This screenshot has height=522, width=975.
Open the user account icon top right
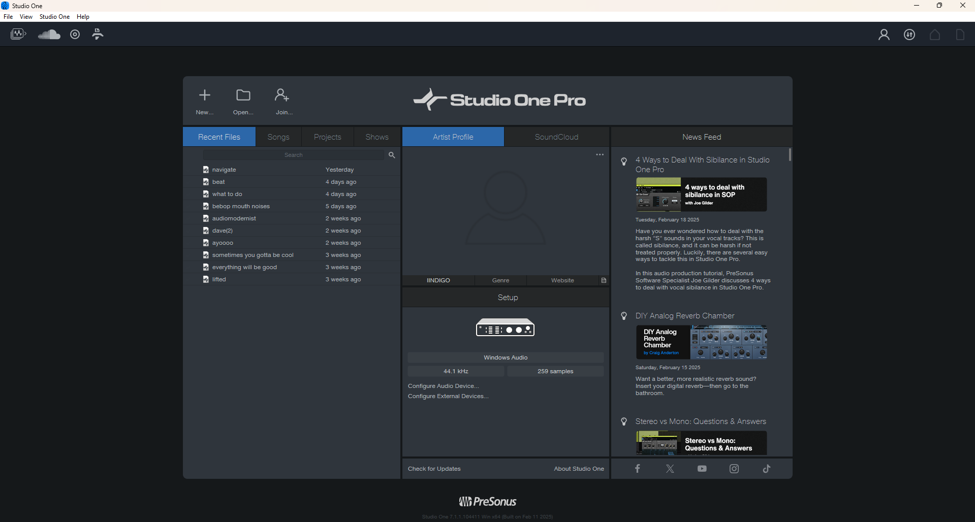(884, 35)
